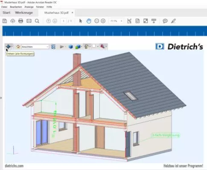
Task: Open the white background color swatch
Action: (x=94, y=46)
